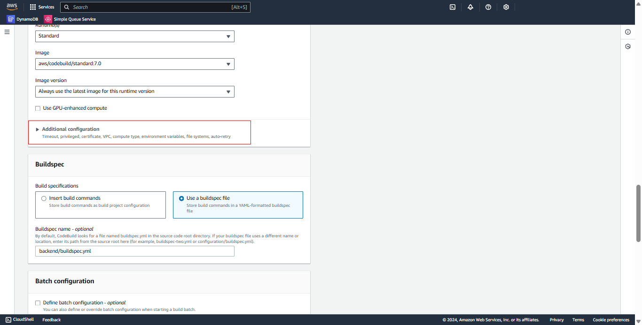Launch CloudShell from the top bar icon

point(453,7)
